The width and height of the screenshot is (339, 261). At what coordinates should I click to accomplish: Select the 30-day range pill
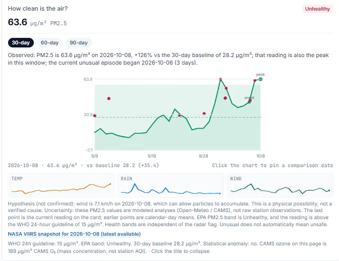(x=21, y=42)
